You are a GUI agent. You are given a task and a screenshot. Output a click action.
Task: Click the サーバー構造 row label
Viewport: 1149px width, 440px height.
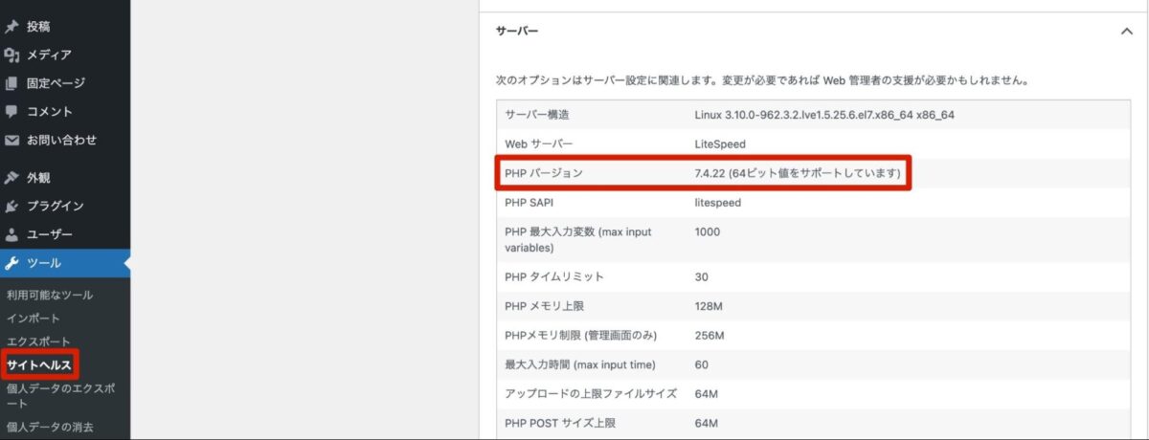pyautogui.click(x=537, y=115)
